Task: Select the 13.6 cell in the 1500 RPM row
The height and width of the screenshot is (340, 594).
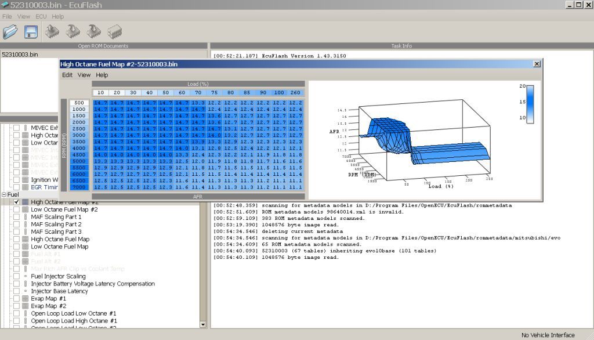Action: tap(215, 115)
